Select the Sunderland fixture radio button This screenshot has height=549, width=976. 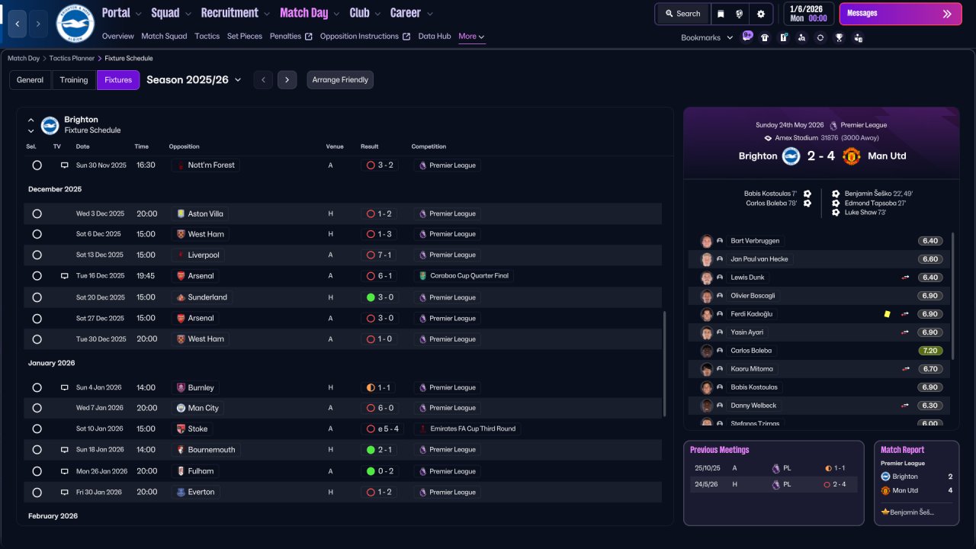tap(37, 297)
